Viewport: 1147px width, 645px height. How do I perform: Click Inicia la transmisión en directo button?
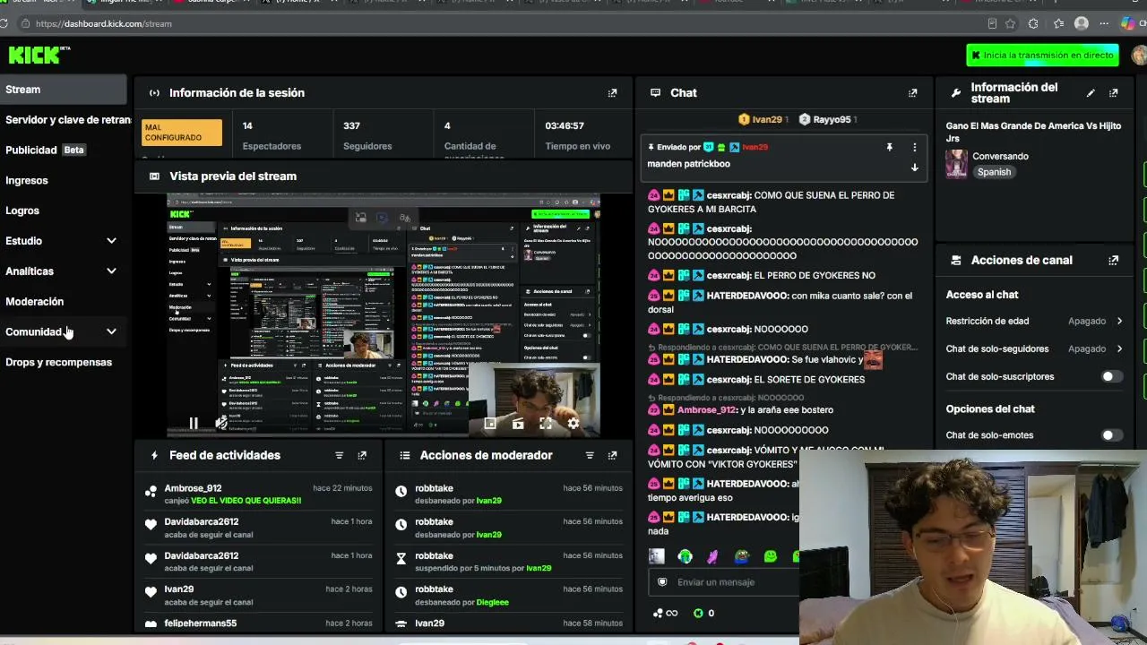tap(1042, 56)
